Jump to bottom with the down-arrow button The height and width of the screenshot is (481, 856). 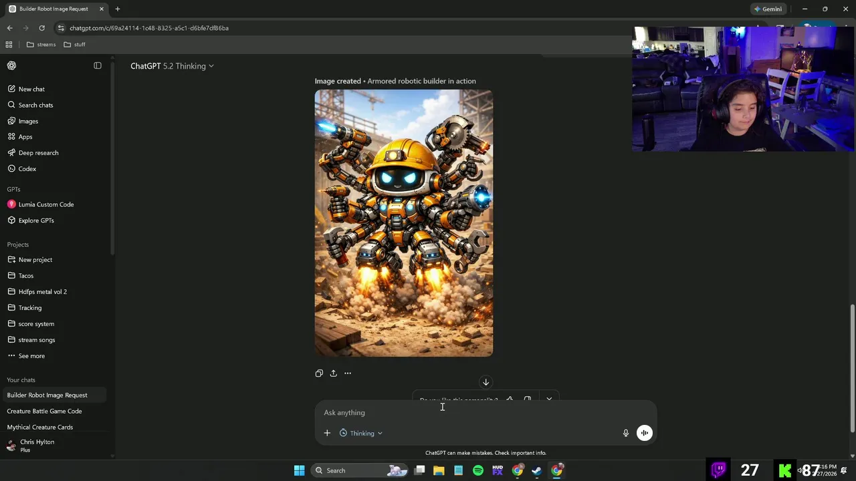tap(486, 382)
